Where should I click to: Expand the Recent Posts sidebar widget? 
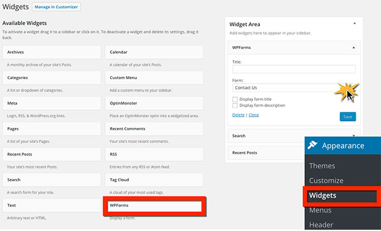266,153
